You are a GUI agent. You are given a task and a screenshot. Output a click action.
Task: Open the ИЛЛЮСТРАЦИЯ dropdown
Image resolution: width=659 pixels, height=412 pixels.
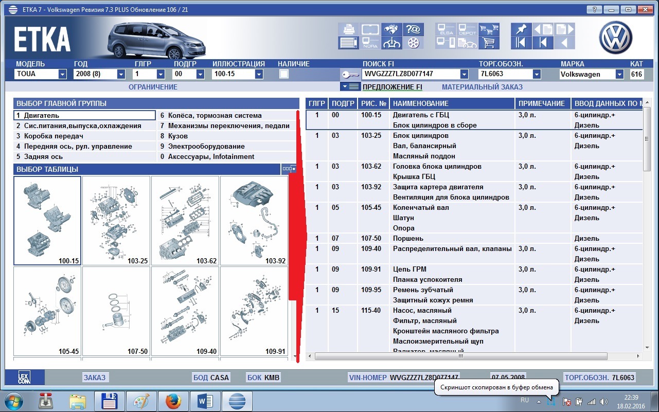click(x=259, y=74)
